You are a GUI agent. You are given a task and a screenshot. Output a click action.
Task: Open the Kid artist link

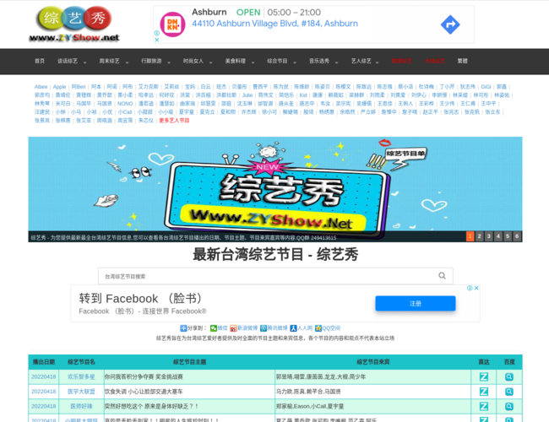click(x=303, y=95)
